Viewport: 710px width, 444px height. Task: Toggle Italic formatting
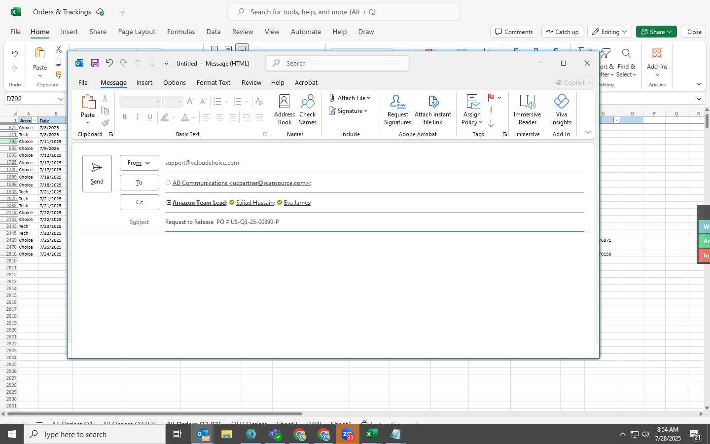pos(138,117)
